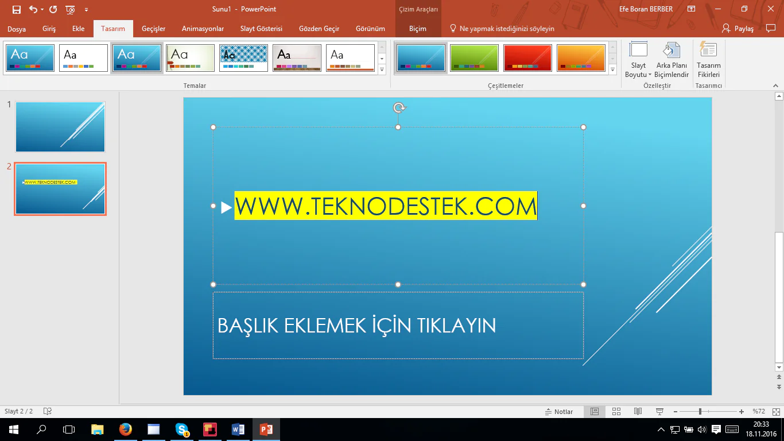Switch to Reading view icon

click(x=638, y=412)
